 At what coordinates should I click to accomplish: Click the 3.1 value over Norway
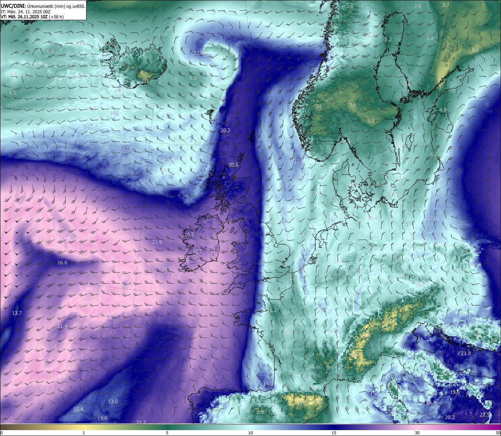tap(319, 107)
